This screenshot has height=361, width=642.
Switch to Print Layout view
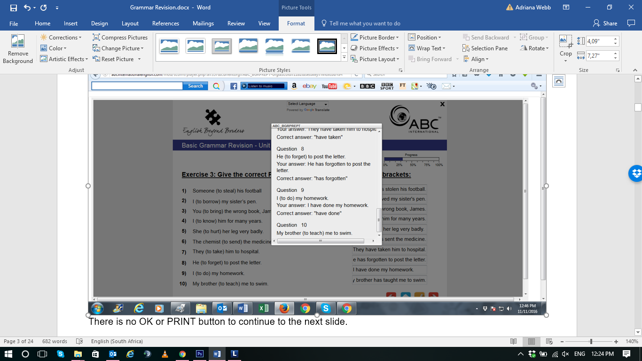532,341
